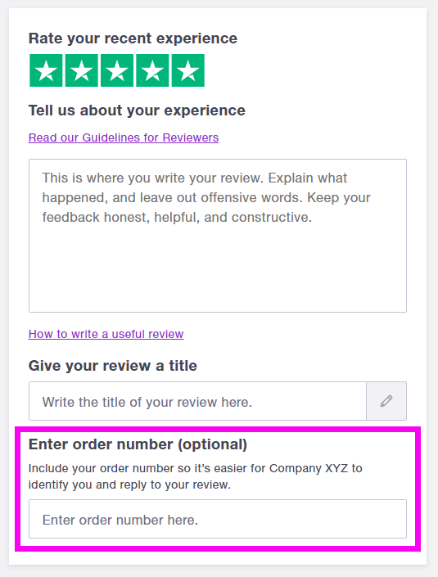Click 'Company XYZ' in the order description
Screen dimensions: 438x577
(309, 468)
